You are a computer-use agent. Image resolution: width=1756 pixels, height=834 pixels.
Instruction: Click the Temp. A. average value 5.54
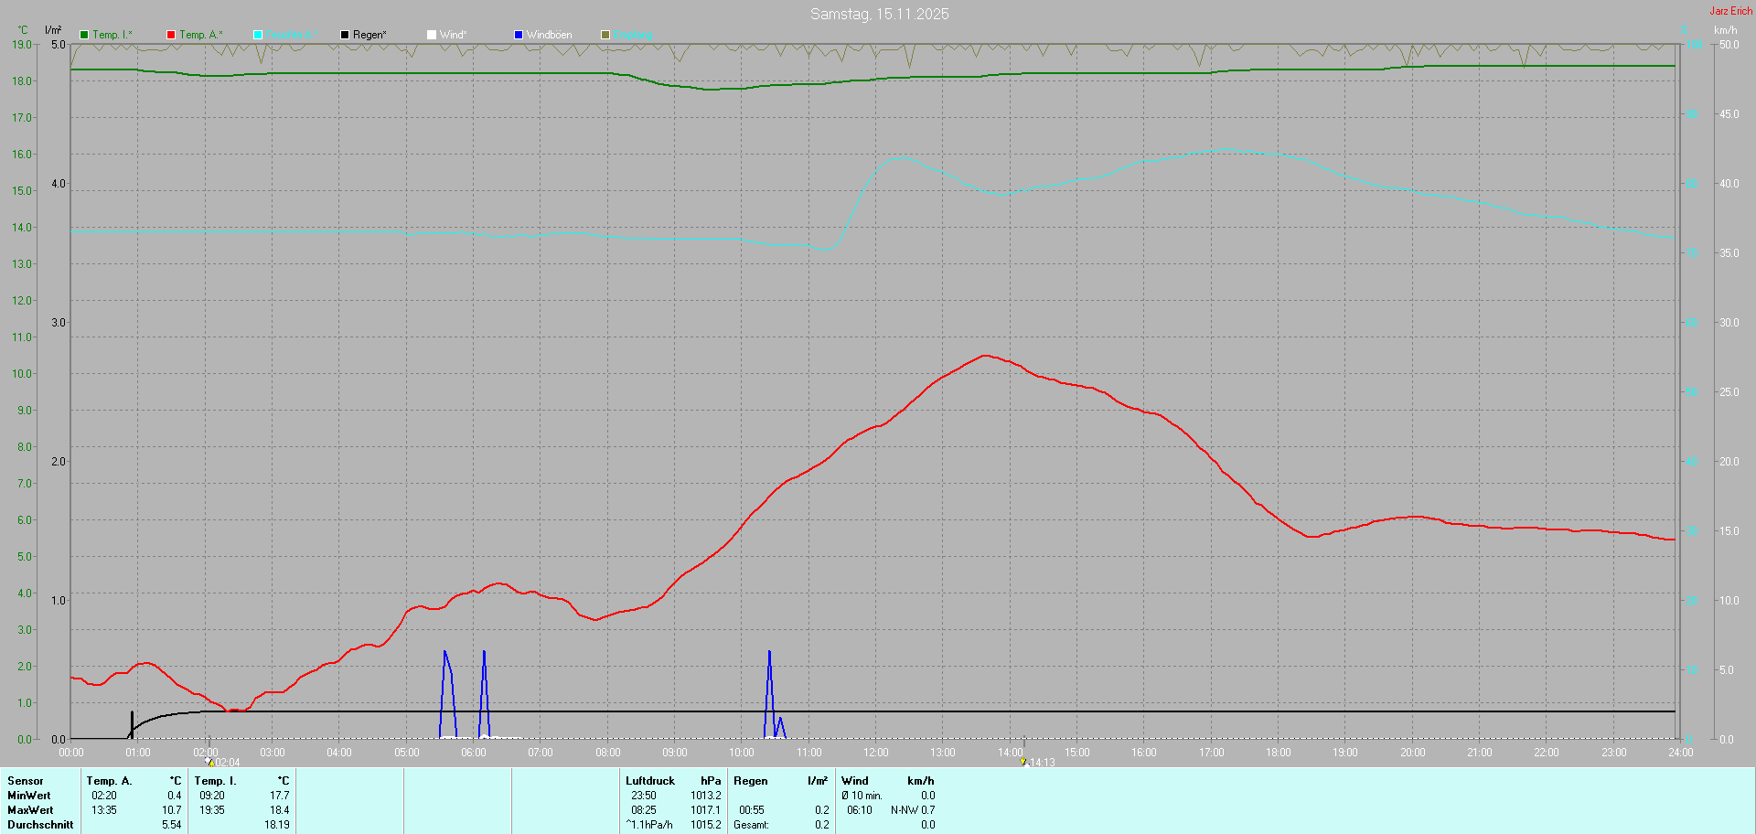[x=172, y=825]
